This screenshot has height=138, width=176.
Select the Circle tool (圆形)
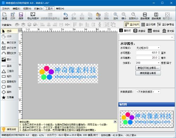click(10, 87)
